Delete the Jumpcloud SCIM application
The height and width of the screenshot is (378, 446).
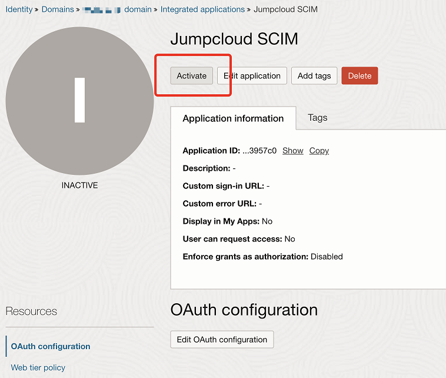pos(360,76)
